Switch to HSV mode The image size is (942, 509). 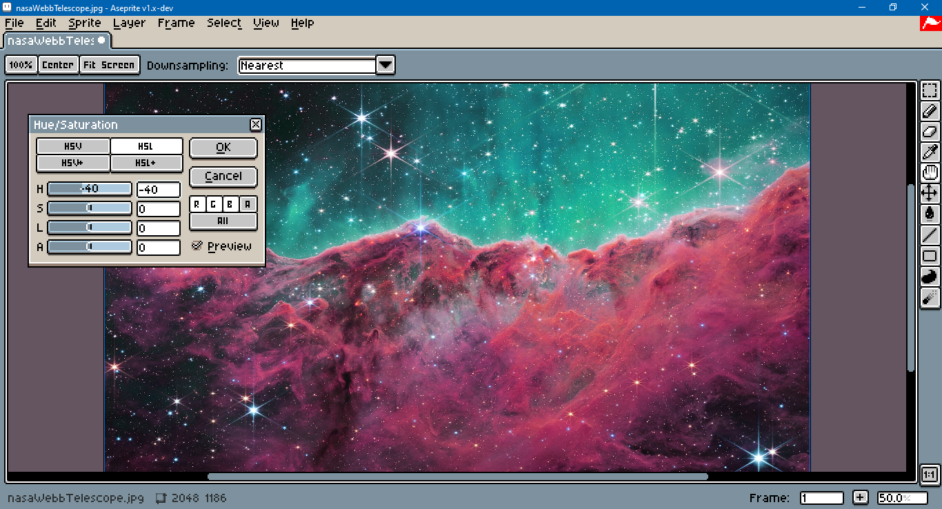[72, 146]
